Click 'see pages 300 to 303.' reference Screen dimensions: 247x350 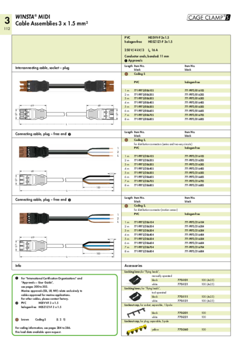click(34, 287)
